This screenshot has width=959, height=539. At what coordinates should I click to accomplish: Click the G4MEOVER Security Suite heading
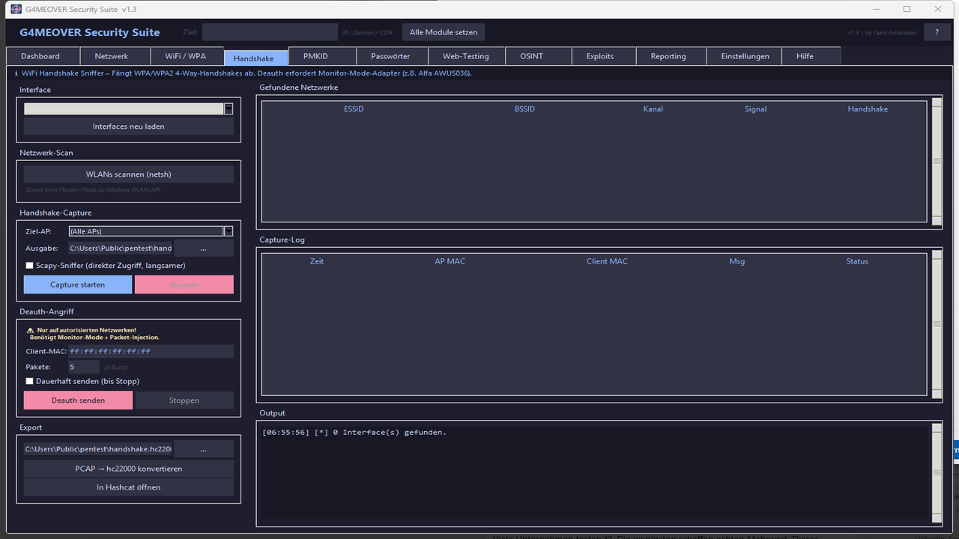coord(90,32)
